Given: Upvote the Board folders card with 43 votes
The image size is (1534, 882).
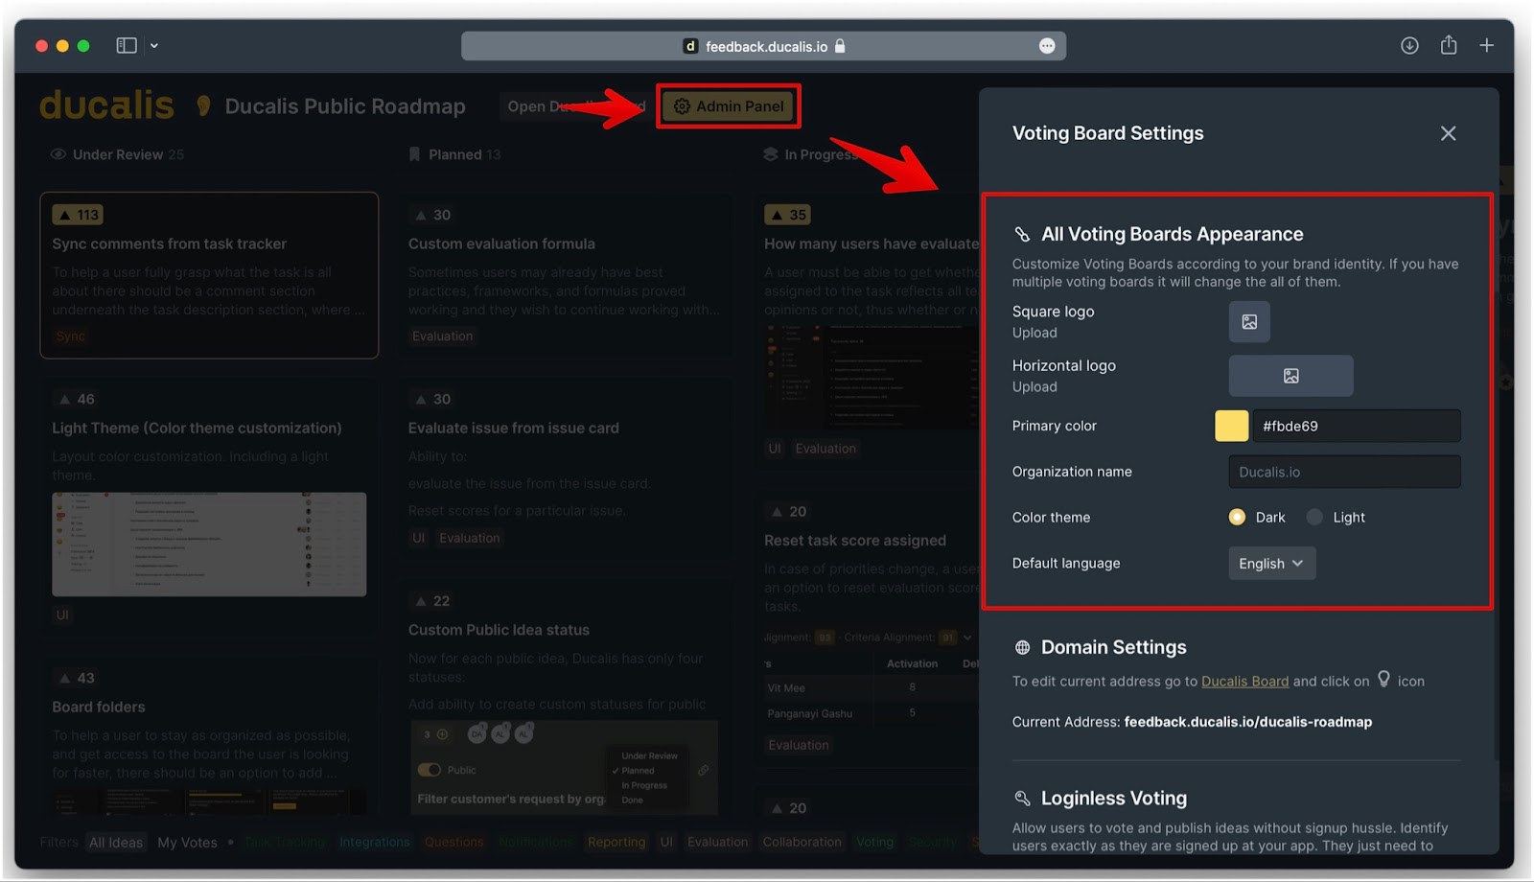Looking at the screenshot, I should tap(77, 678).
